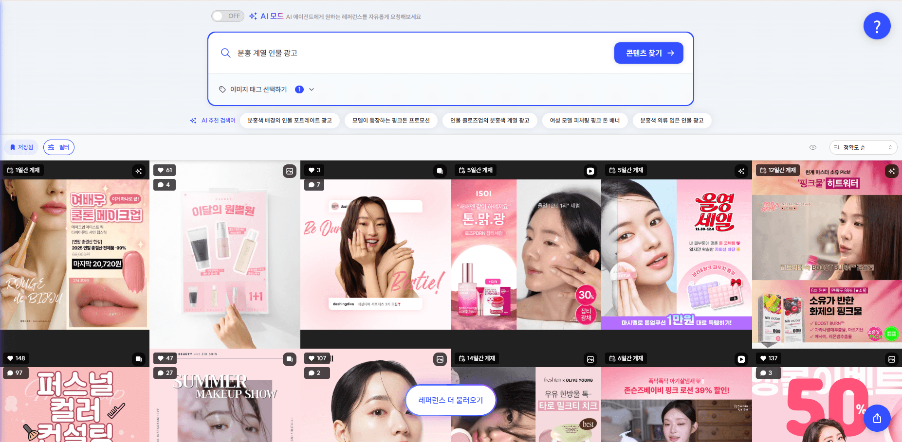
Task: Click the carousel icon on Be Our Bestie card
Action: tap(440, 171)
